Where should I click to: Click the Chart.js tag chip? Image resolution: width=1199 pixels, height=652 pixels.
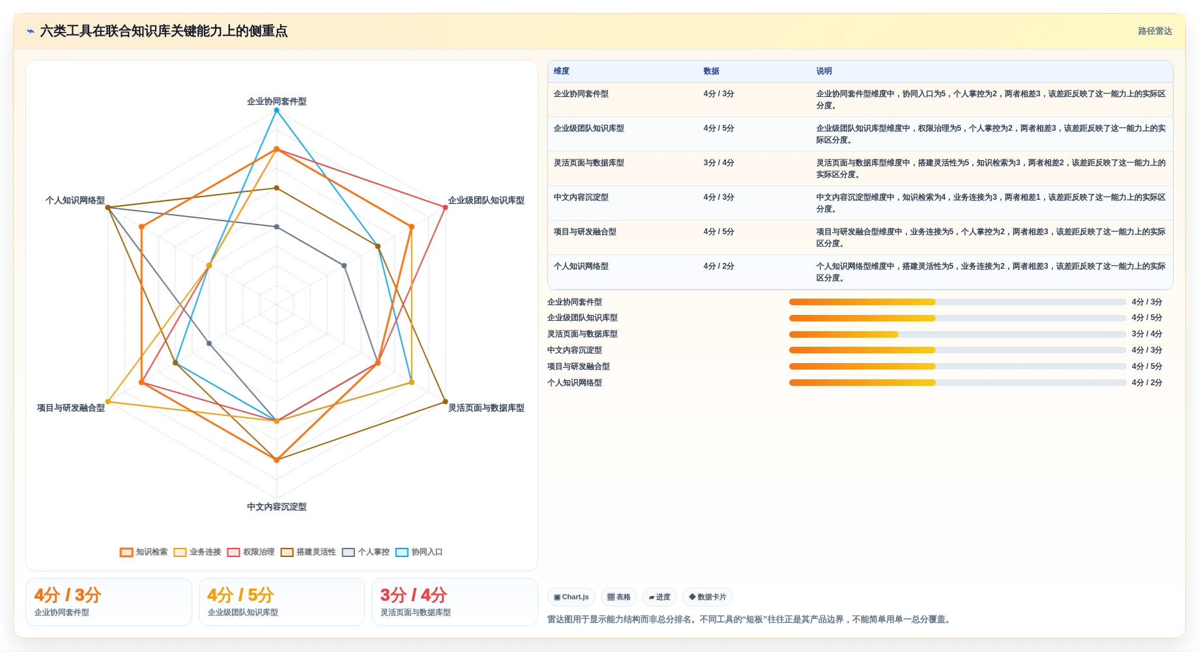point(571,597)
